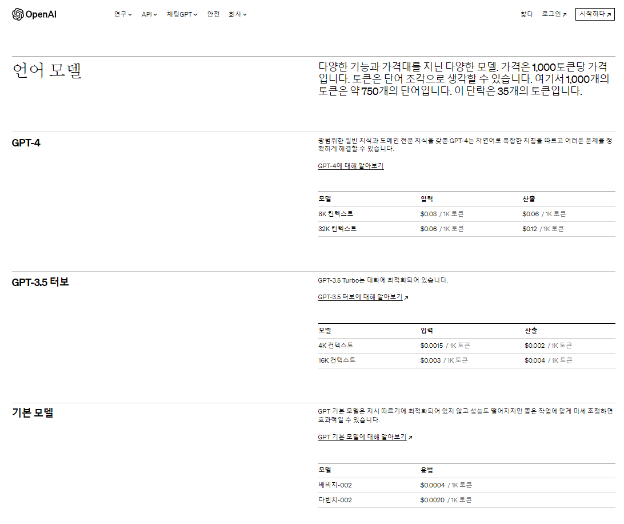Select the GPT-4 section heading

click(26, 142)
